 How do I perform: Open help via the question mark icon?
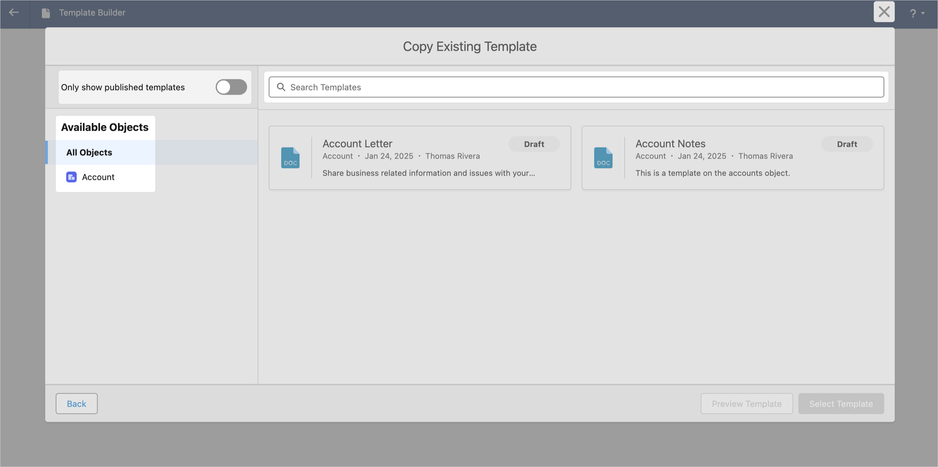coord(913,13)
